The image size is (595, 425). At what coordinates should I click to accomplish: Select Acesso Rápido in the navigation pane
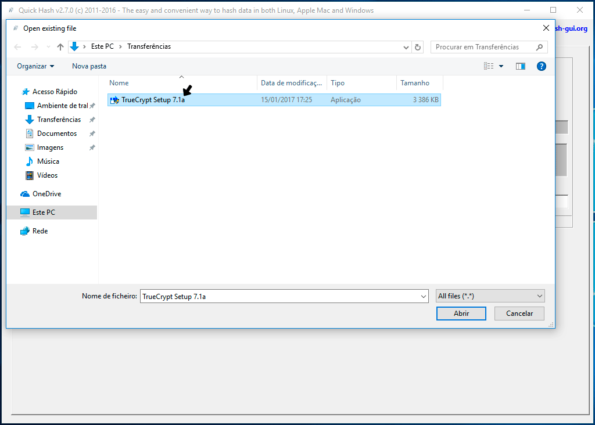click(x=55, y=92)
